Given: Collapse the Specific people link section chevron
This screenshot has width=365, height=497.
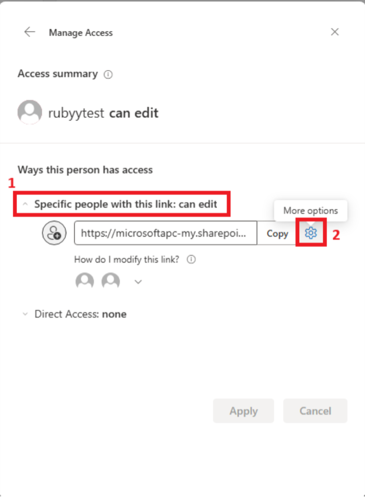Looking at the screenshot, I should point(25,204).
